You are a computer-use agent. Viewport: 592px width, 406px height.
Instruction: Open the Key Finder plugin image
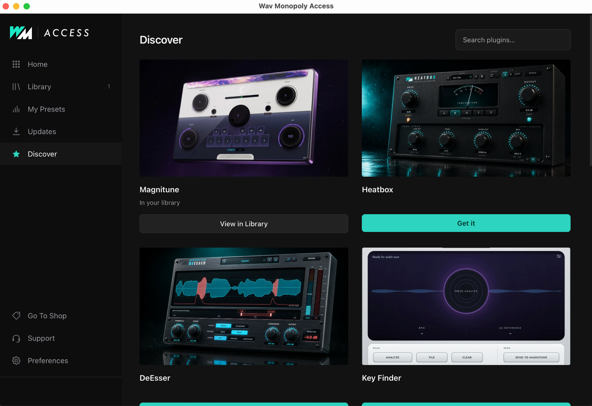pos(466,306)
